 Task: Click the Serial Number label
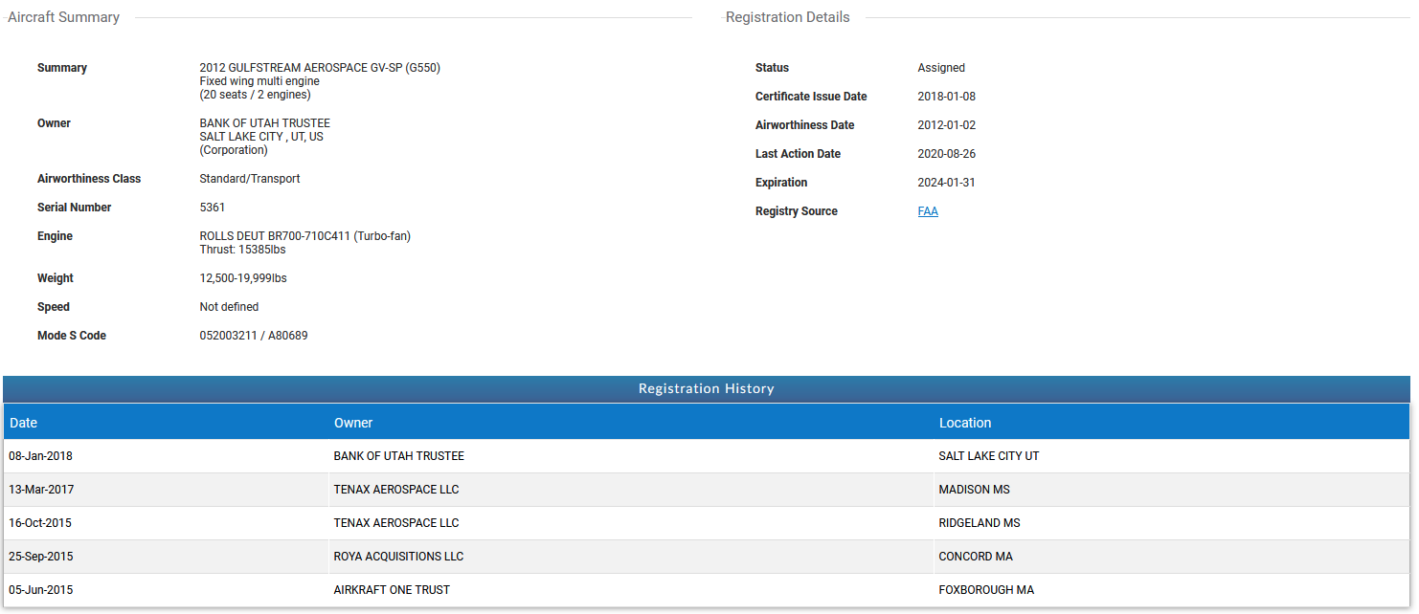[75, 208]
